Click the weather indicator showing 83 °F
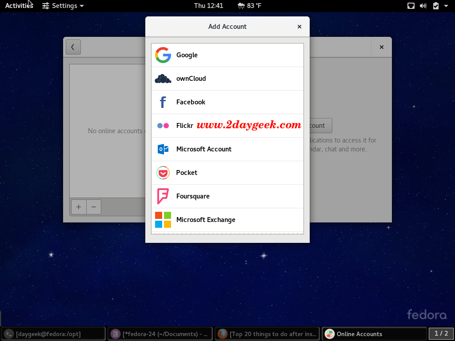455x341 pixels. (250, 6)
